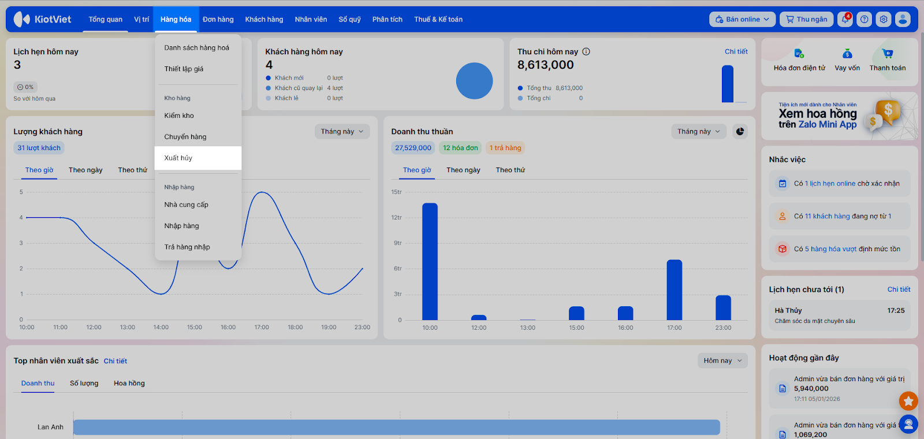
Task: Open the settings gear icon
Action: (884, 19)
